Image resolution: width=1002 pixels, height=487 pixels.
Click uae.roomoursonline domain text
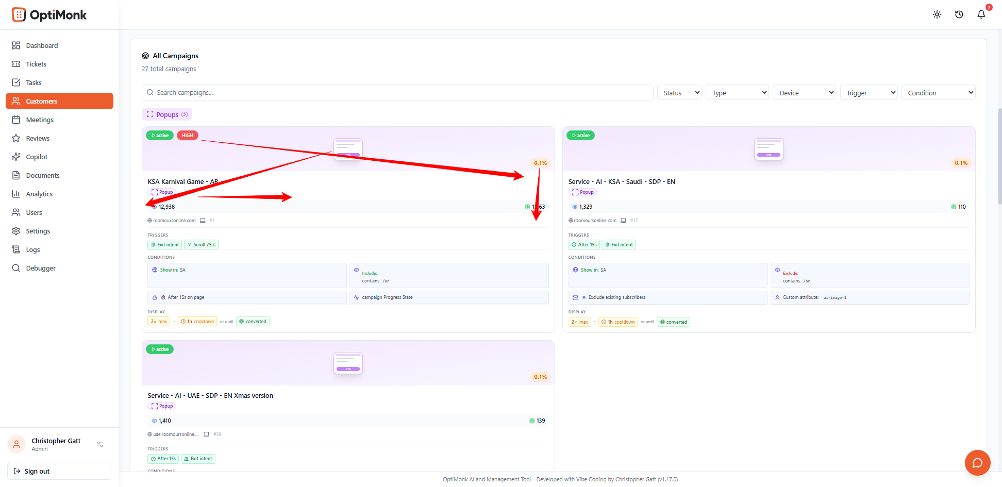(x=175, y=434)
